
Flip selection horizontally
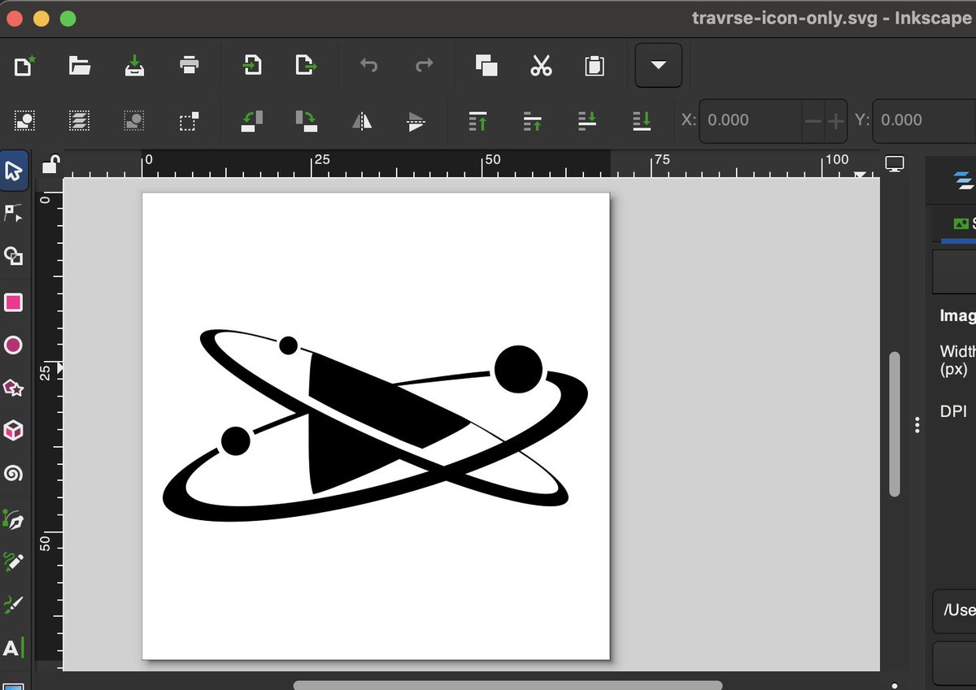(362, 121)
